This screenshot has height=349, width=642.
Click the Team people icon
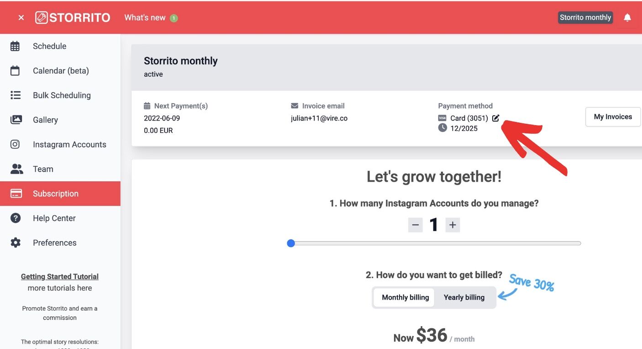(x=16, y=169)
